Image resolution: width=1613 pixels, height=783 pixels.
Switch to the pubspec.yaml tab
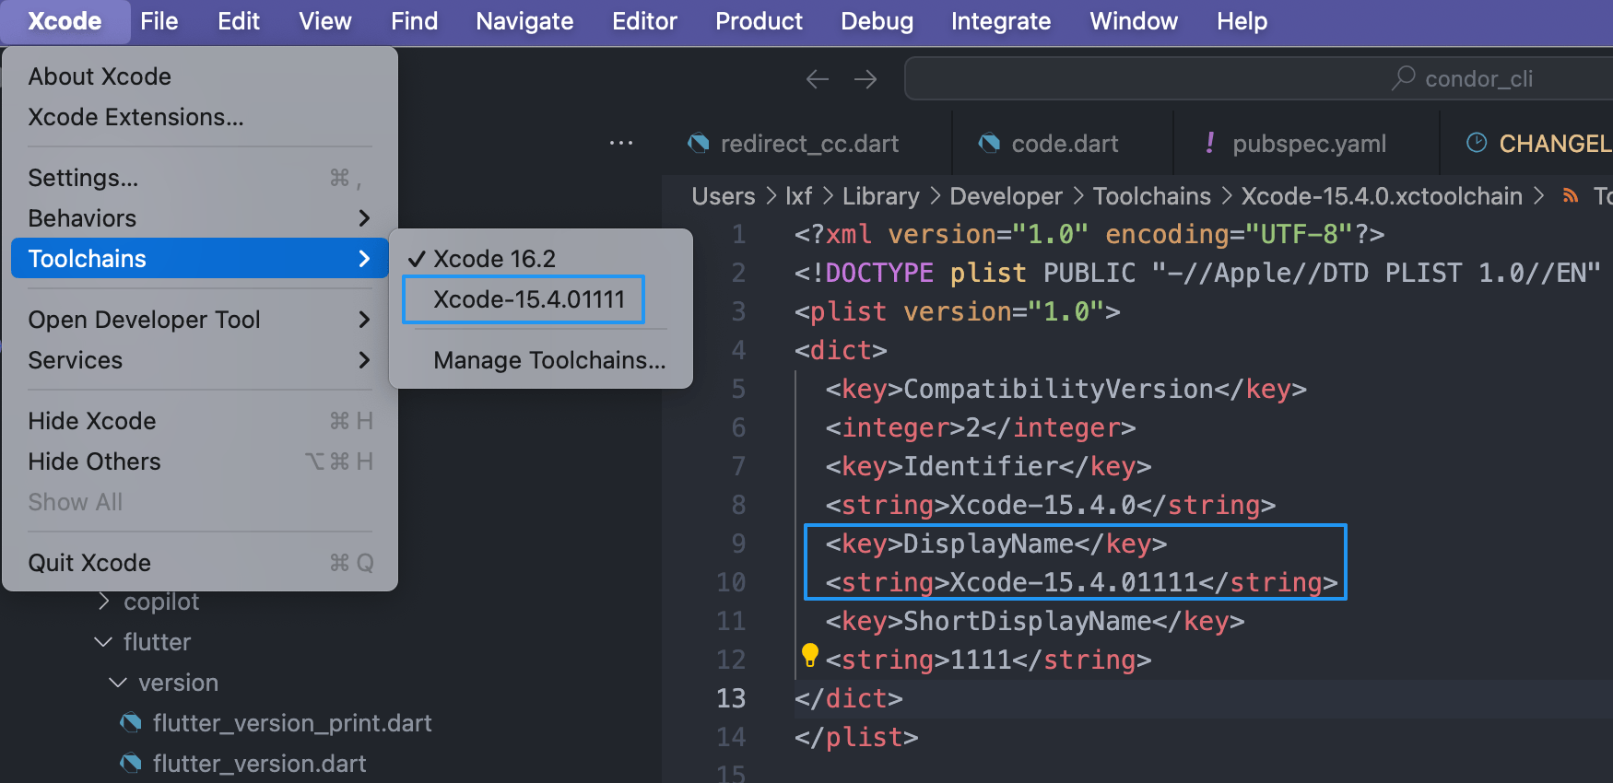(x=1308, y=144)
